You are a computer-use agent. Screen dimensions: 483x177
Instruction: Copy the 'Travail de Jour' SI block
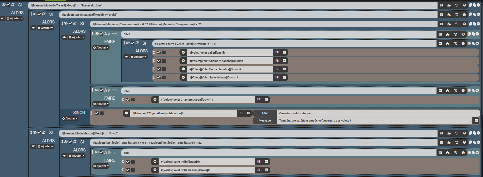pos(470,5)
